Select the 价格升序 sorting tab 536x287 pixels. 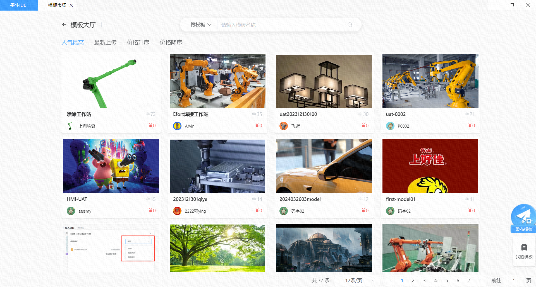point(138,42)
